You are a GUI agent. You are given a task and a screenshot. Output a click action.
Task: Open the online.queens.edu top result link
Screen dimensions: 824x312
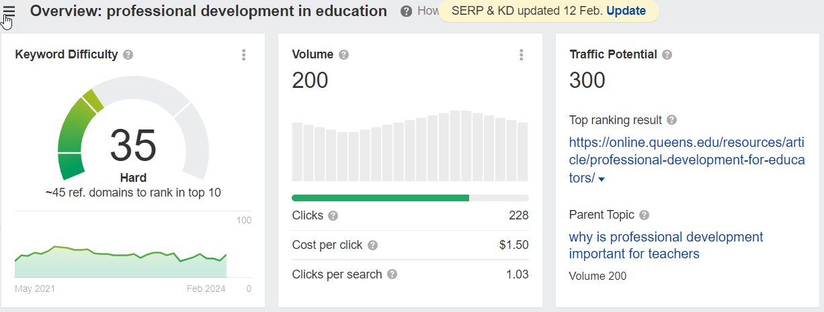[686, 160]
